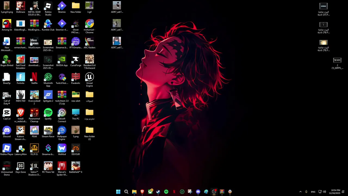Open the NVIDIA App desktop shortcut
Viewport: 348px width, 196px height.
pyautogui.click(x=62, y=61)
